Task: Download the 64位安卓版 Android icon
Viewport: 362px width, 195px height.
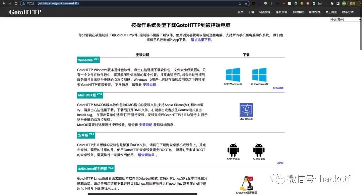Action: coord(259,150)
